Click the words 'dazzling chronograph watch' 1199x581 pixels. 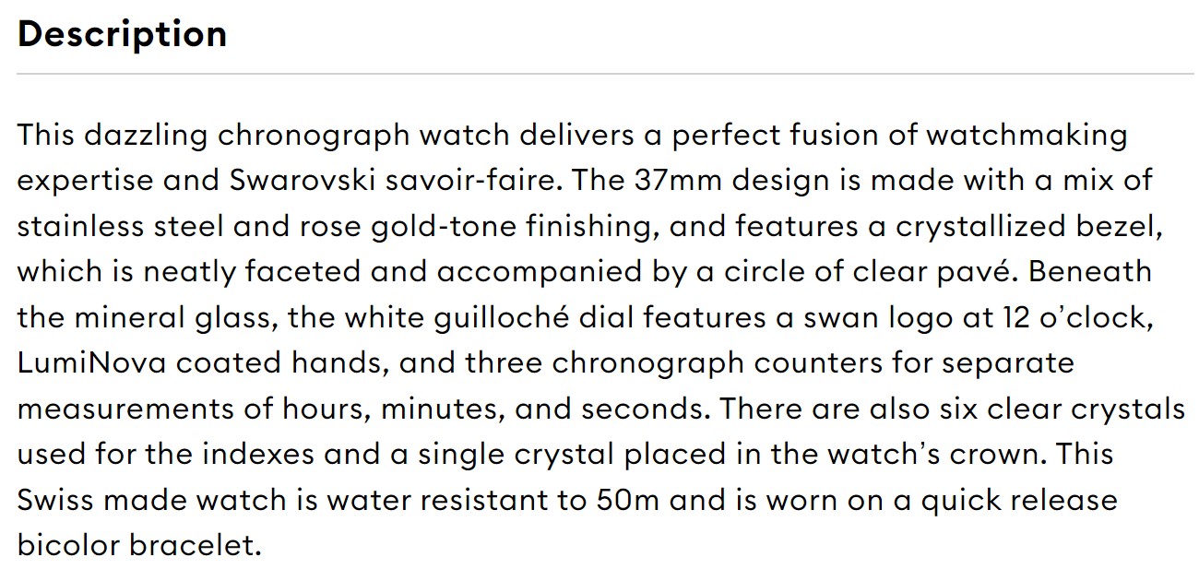tap(294, 136)
